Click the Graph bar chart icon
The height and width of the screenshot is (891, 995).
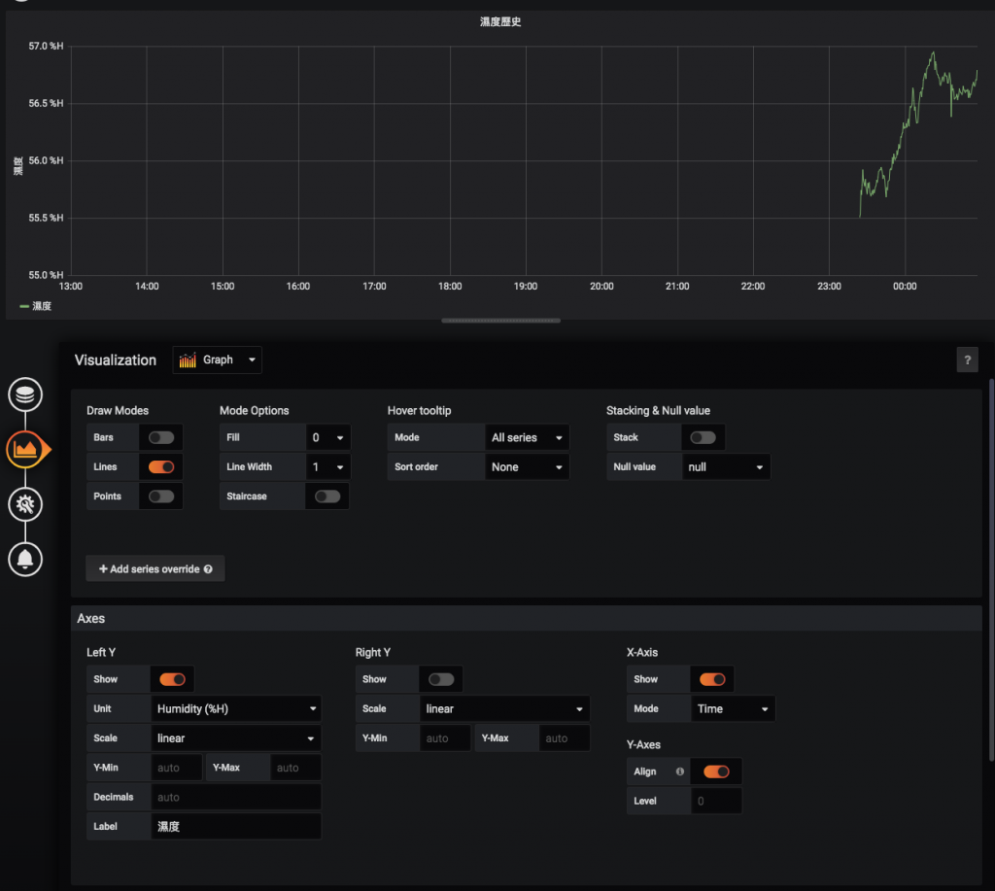[188, 360]
